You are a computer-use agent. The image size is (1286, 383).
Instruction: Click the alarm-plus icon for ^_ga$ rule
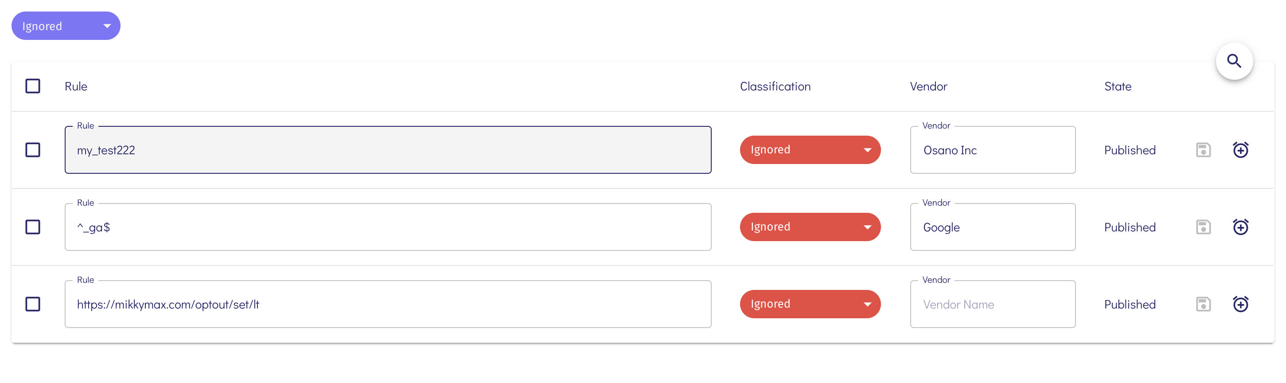(1240, 227)
